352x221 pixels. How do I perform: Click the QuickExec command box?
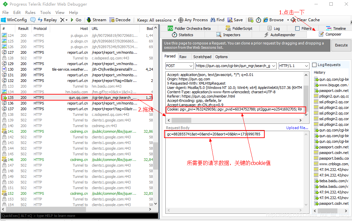pyautogui.click(x=79, y=216)
